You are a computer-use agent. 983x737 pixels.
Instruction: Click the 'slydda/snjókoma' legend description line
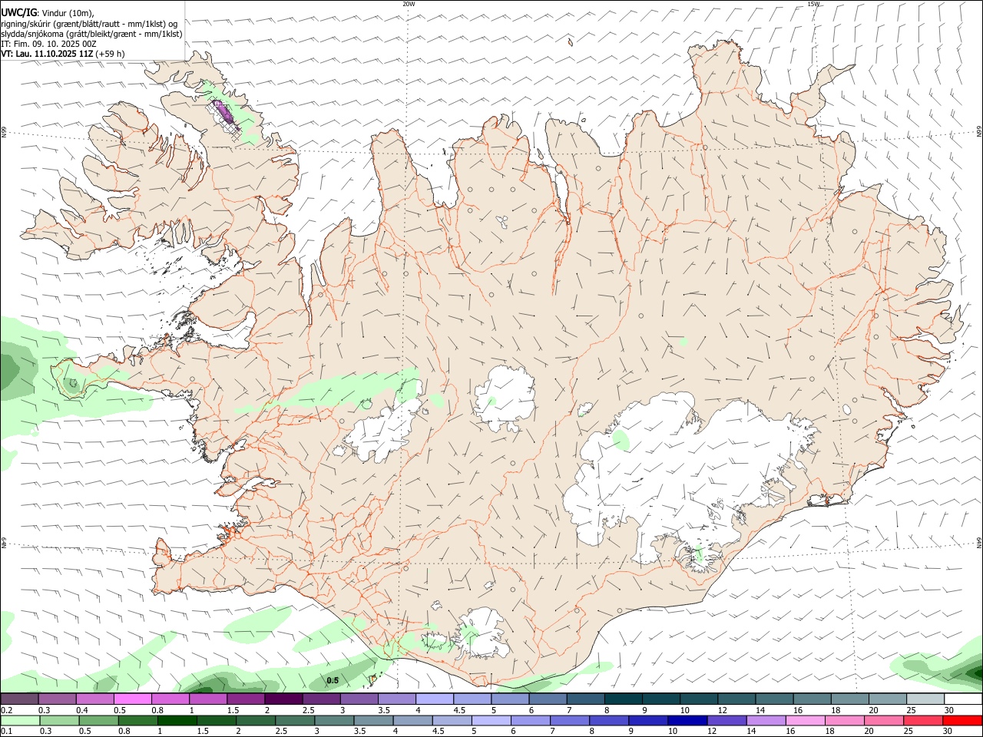click(x=91, y=34)
